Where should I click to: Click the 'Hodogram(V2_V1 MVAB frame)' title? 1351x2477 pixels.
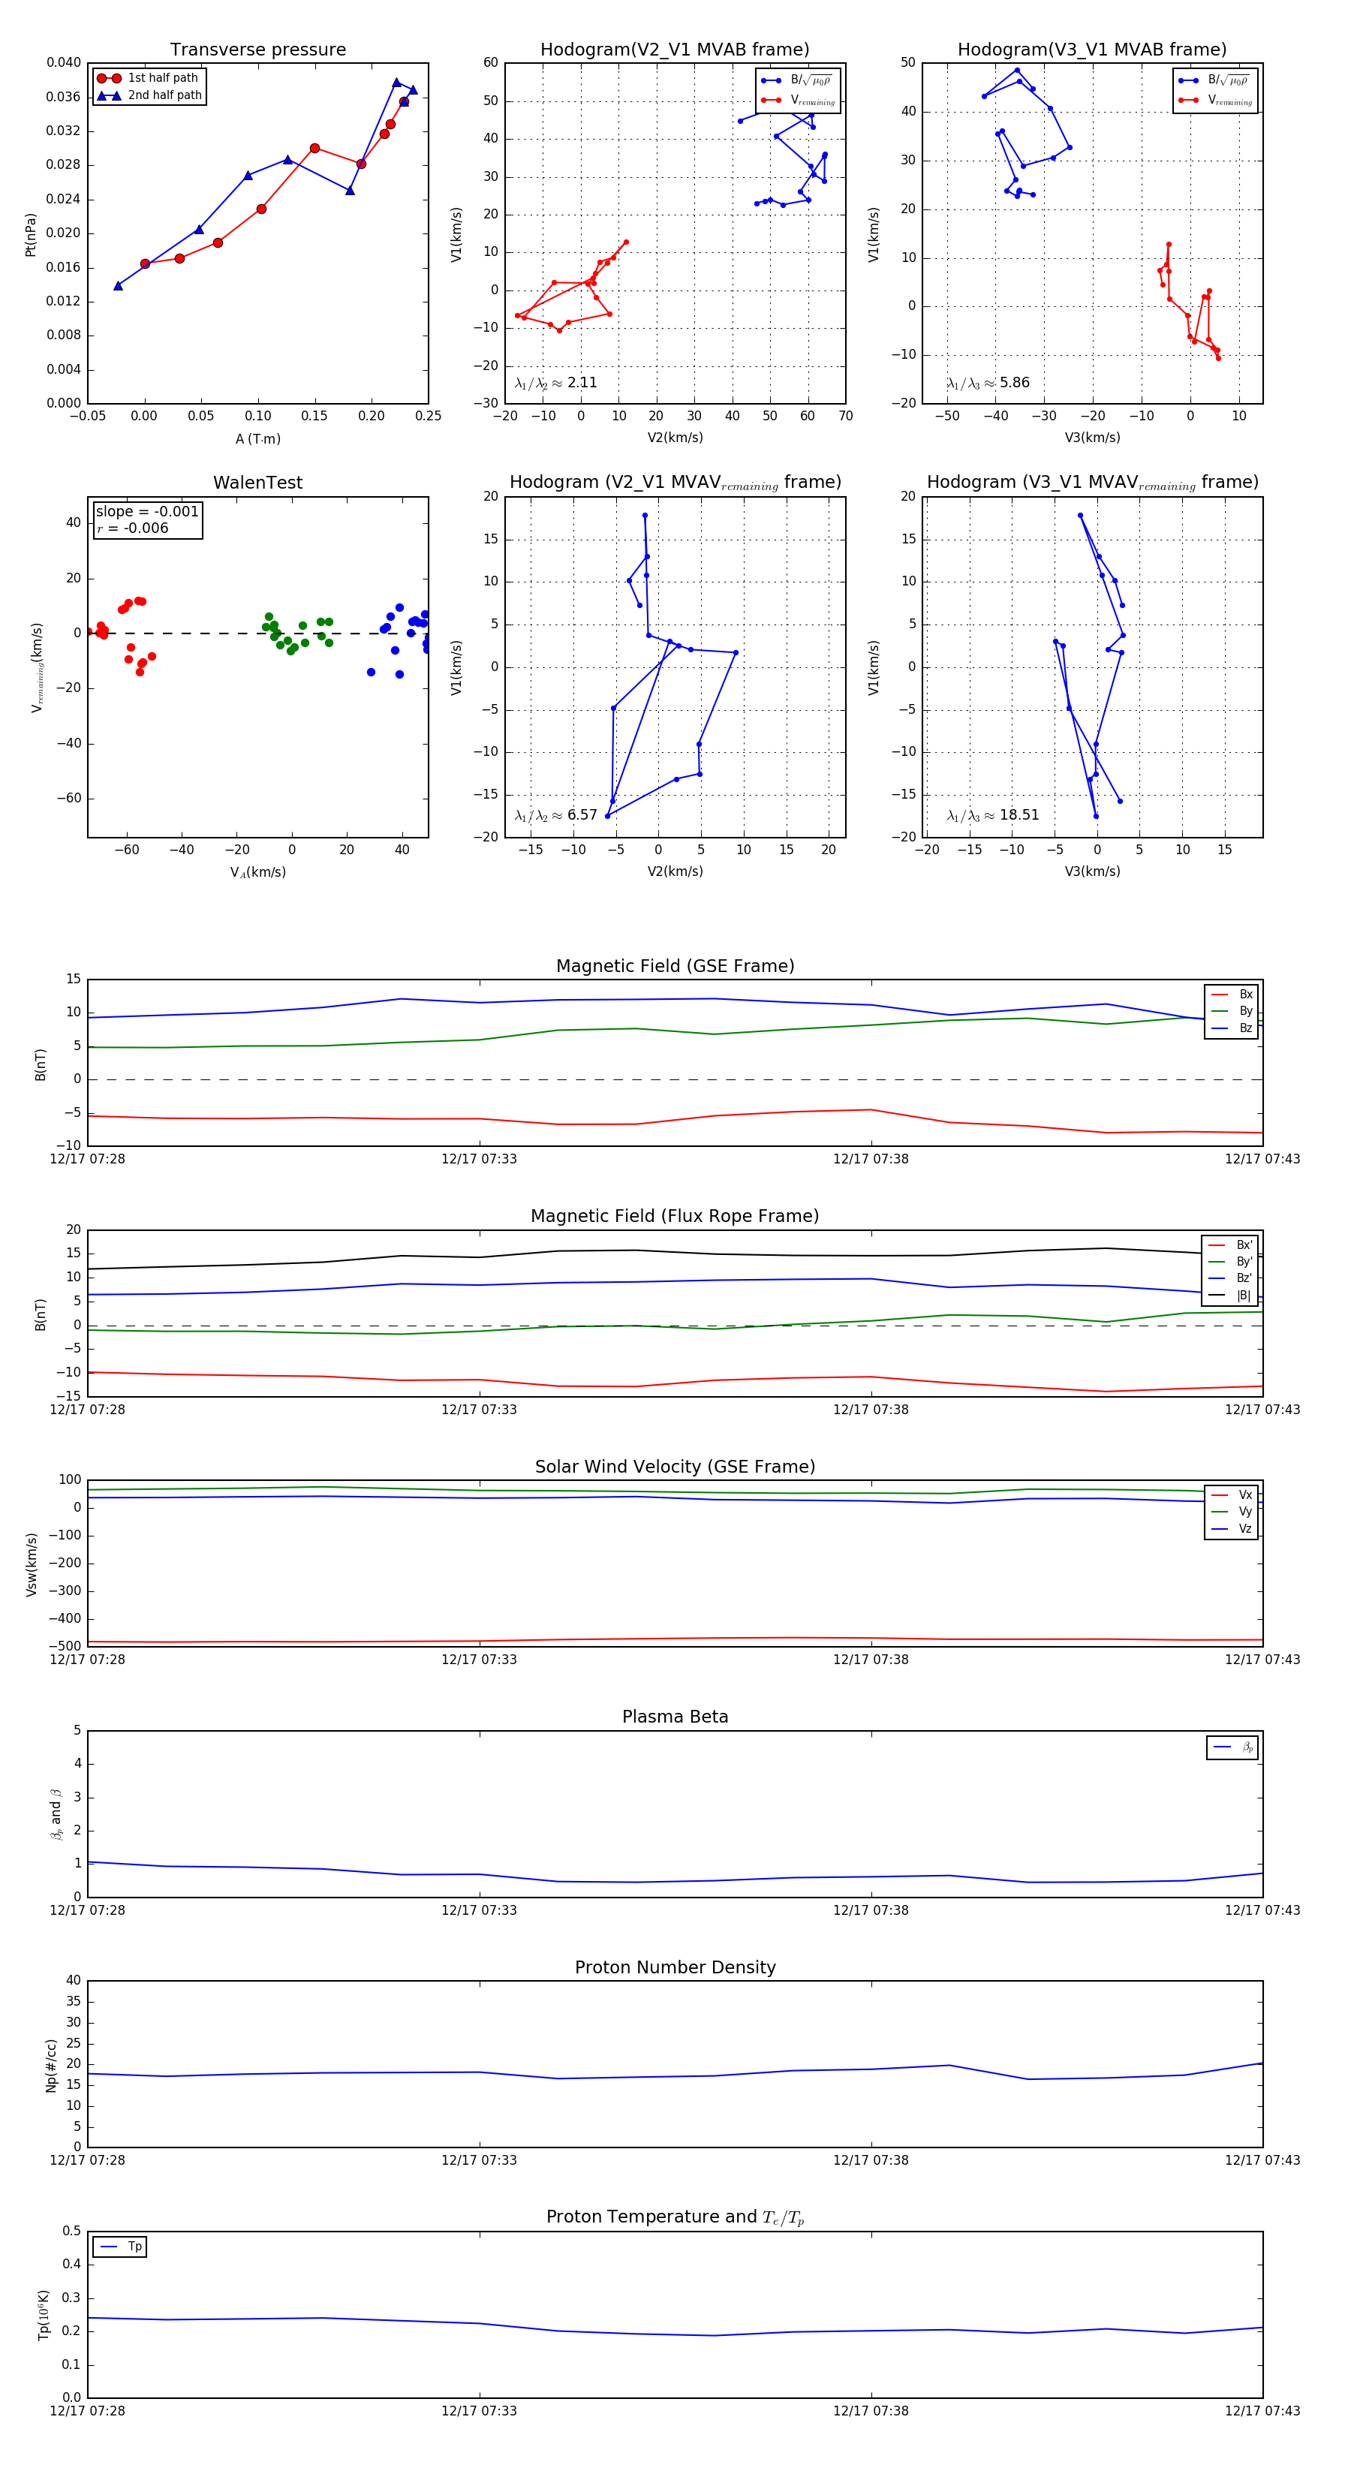tap(675, 50)
